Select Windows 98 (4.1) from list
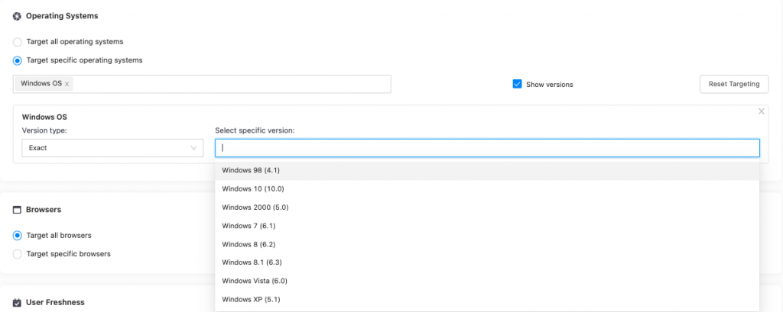783x312 pixels. tap(251, 171)
